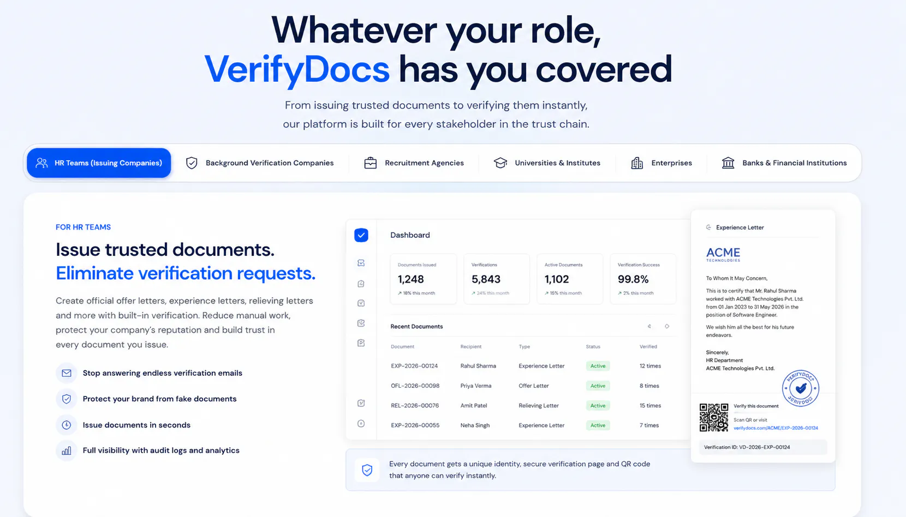This screenshot has height=517, width=906.
Task: Click the Offer Letter type cell
Action: tap(534, 386)
